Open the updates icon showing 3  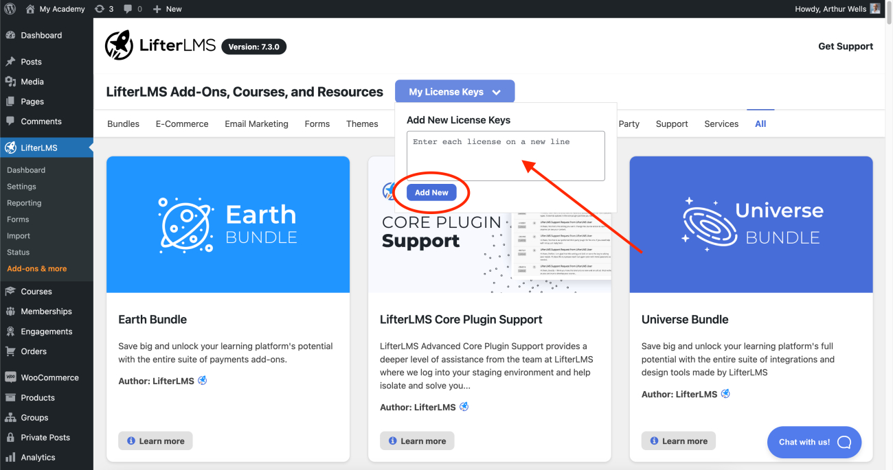tap(100, 9)
